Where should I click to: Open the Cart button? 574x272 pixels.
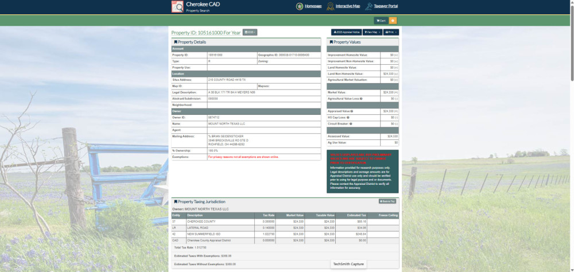(x=381, y=21)
